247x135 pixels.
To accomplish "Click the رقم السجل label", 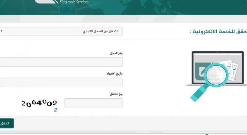I will click(x=116, y=53).
